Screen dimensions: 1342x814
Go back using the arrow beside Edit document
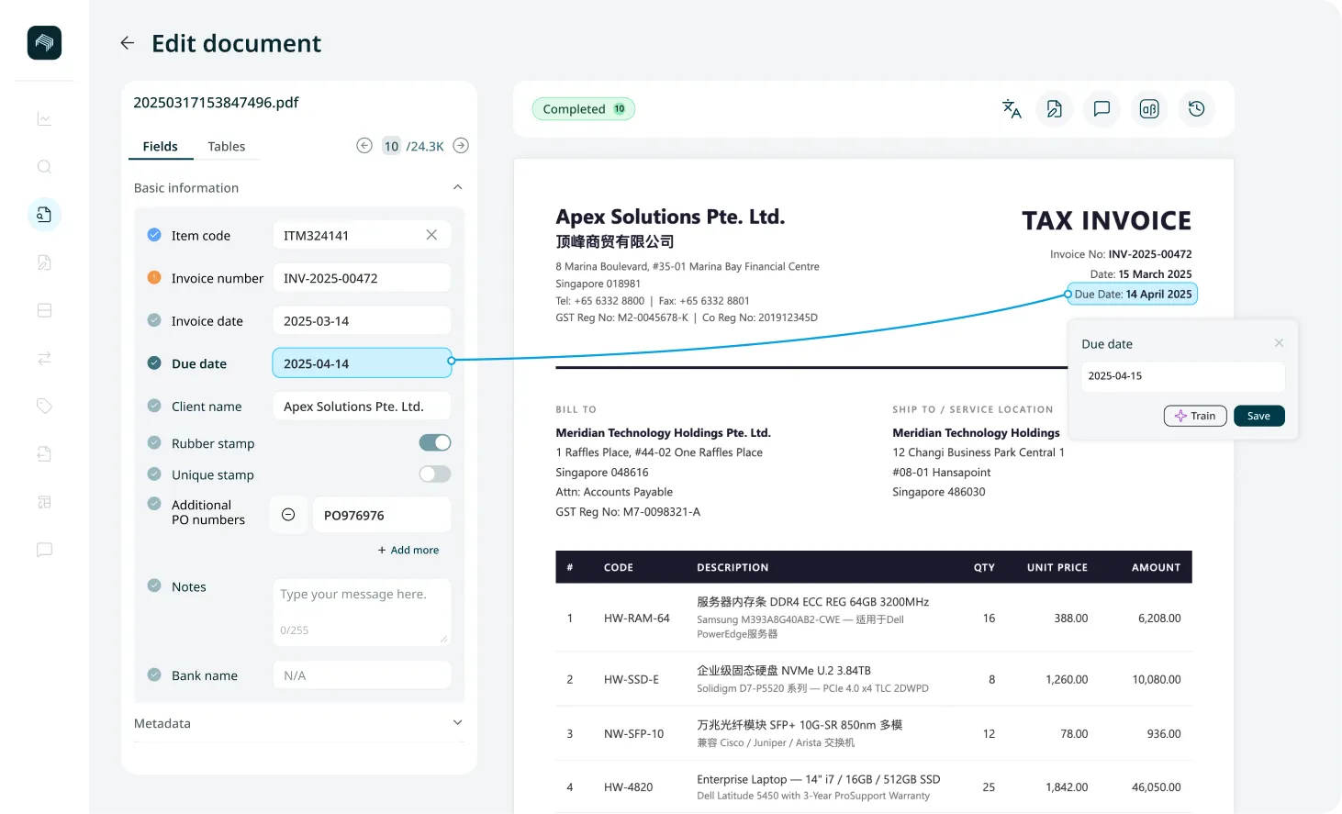[128, 43]
